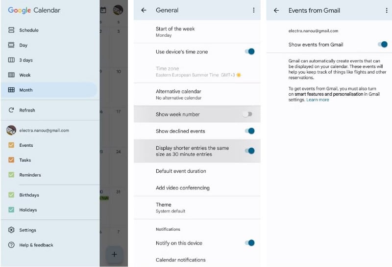The width and height of the screenshot is (392, 267).
Task: Go back from the General settings screen
Action: click(x=144, y=10)
